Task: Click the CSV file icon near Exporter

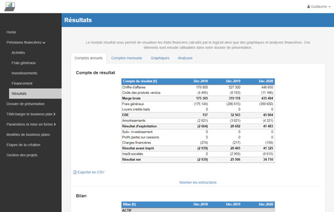Action: [75, 172]
